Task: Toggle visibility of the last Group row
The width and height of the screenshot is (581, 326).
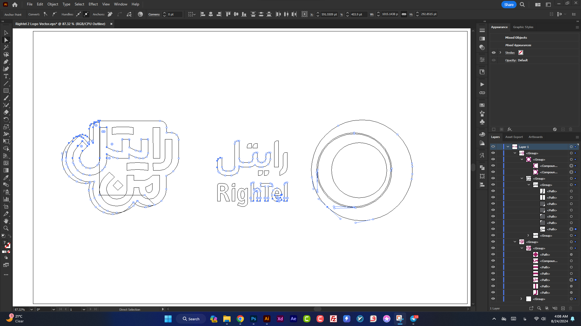Action: (x=493, y=299)
